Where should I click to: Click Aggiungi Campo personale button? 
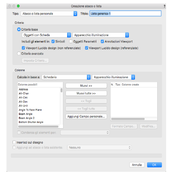[x=86, y=117]
